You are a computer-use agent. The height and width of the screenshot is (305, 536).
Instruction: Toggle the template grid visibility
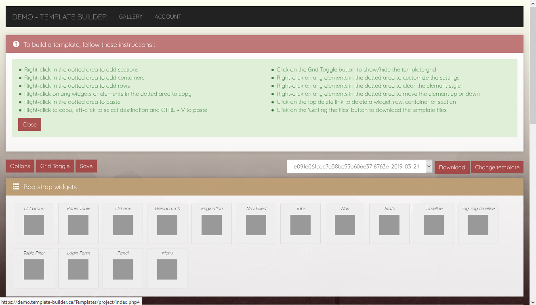point(55,166)
